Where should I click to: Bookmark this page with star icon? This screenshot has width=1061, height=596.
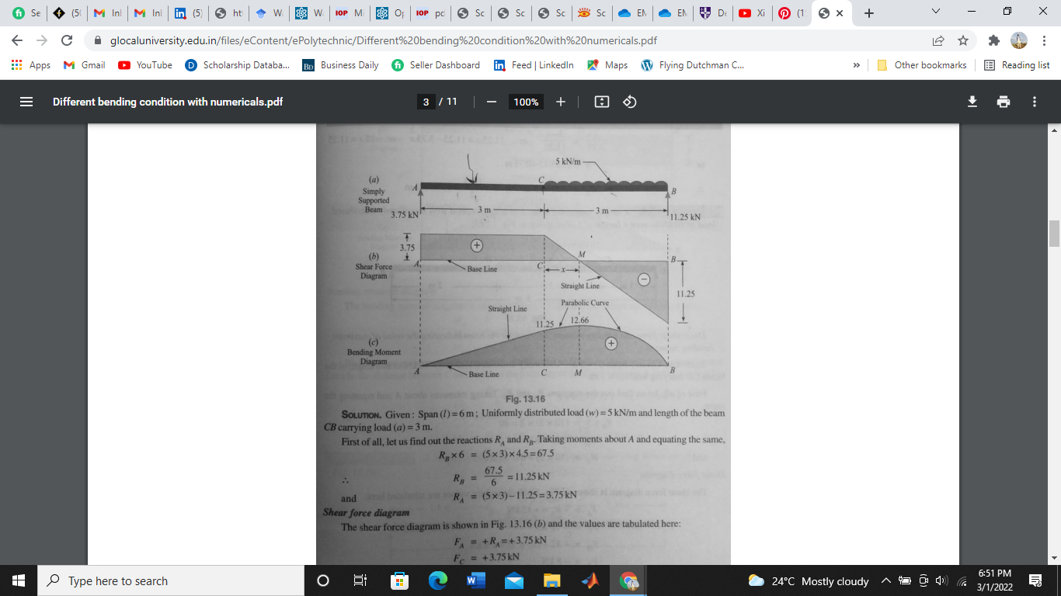(x=963, y=40)
